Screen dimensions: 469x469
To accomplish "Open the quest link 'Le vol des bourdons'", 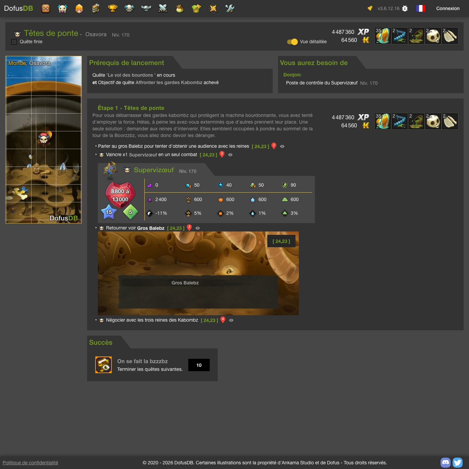I will (x=130, y=75).
